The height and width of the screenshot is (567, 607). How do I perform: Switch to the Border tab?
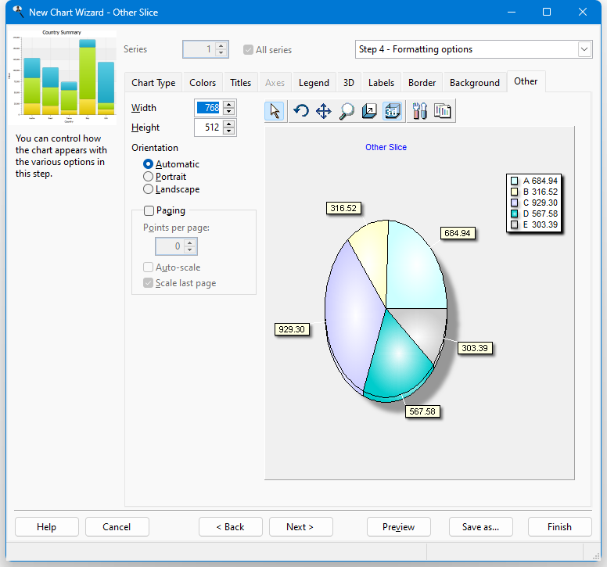[422, 82]
